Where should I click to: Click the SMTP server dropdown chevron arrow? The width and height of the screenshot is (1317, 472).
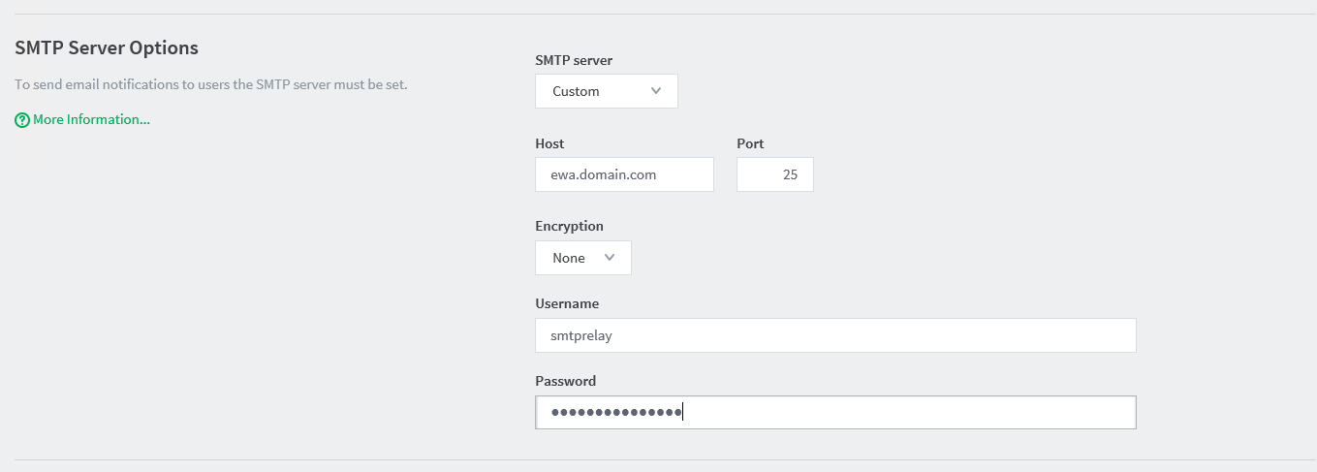coord(656,91)
